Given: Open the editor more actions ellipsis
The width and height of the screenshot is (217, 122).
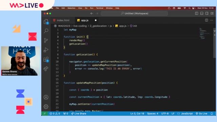Looking at the screenshot, I should (212, 20).
